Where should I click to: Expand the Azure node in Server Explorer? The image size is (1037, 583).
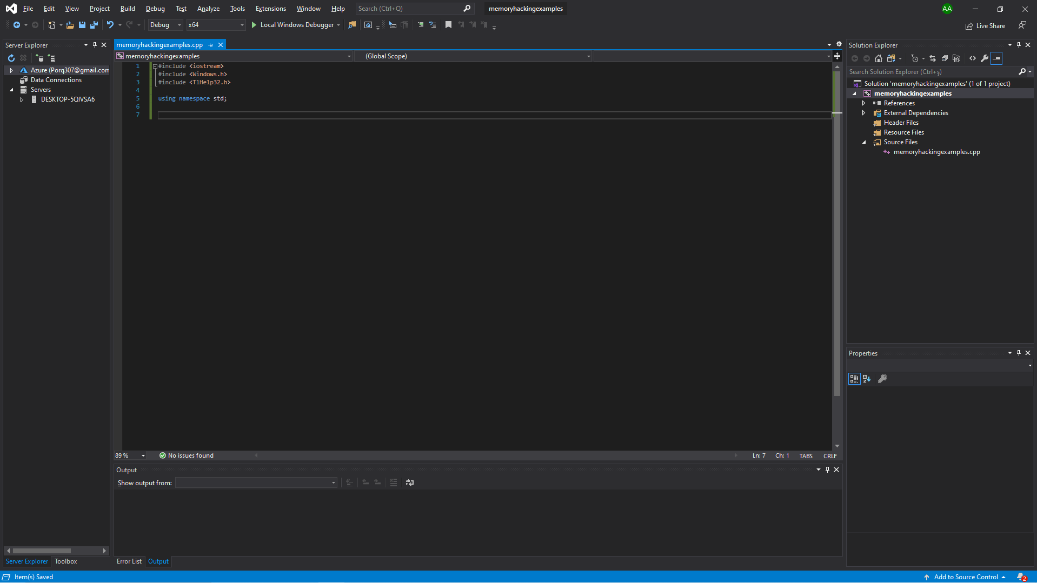point(11,70)
